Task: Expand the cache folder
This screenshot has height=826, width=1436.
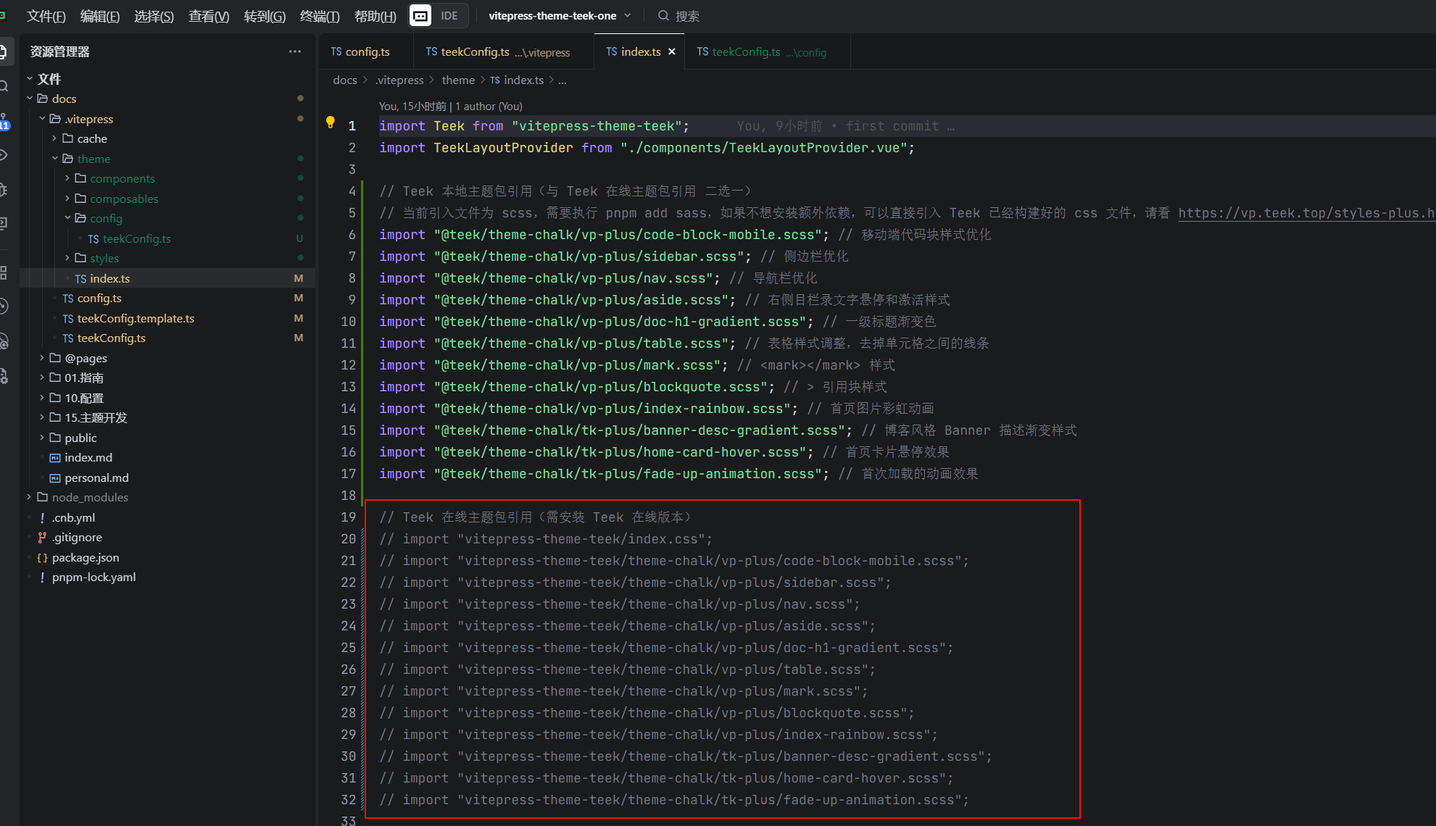Action: pyautogui.click(x=91, y=138)
